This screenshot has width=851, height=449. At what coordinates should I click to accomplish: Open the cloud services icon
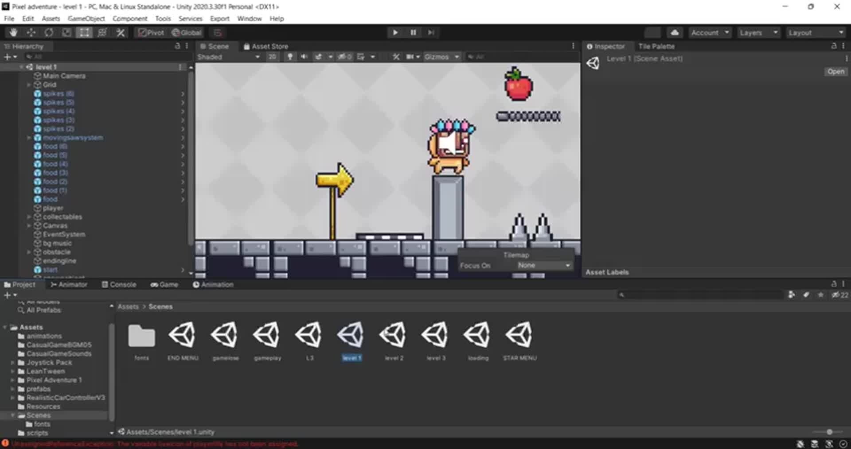click(x=675, y=32)
